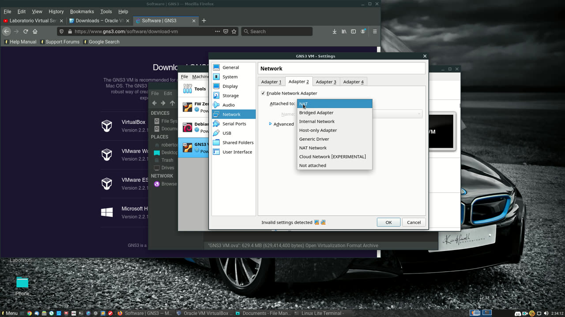The width and height of the screenshot is (565, 317).
Task: Open page actions three-dots menu
Action: [217, 32]
